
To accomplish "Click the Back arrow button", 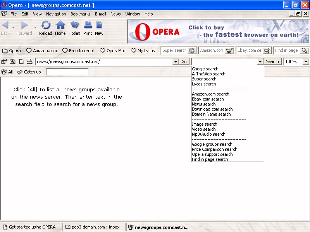I will tap(5, 25).
